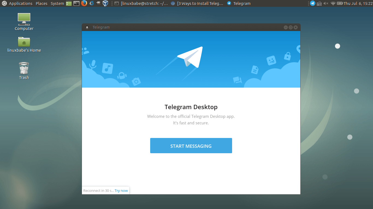Open the on-screen keyboard tray icon
Screen dimensions: 373x209
tap(319, 4)
